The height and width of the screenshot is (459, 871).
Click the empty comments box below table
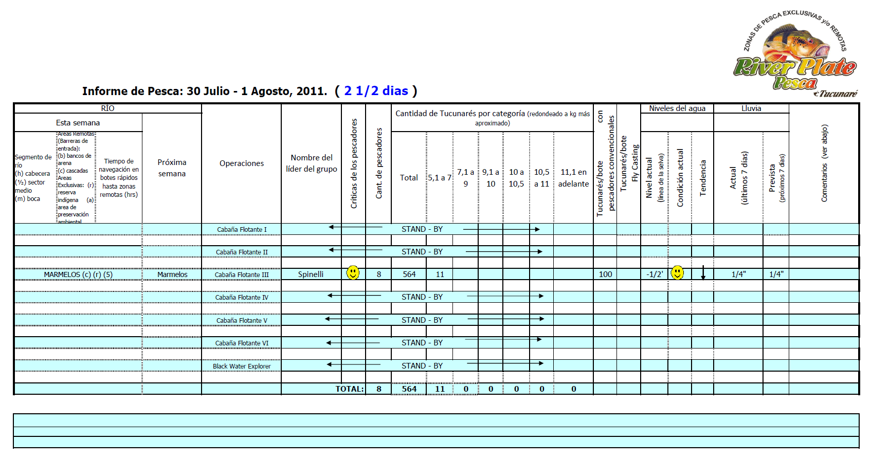tap(435, 431)
